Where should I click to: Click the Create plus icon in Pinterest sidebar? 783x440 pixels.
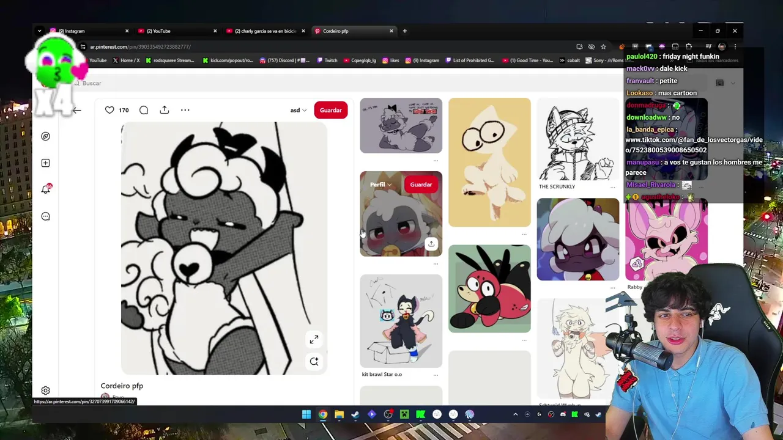tap(45, 163)
